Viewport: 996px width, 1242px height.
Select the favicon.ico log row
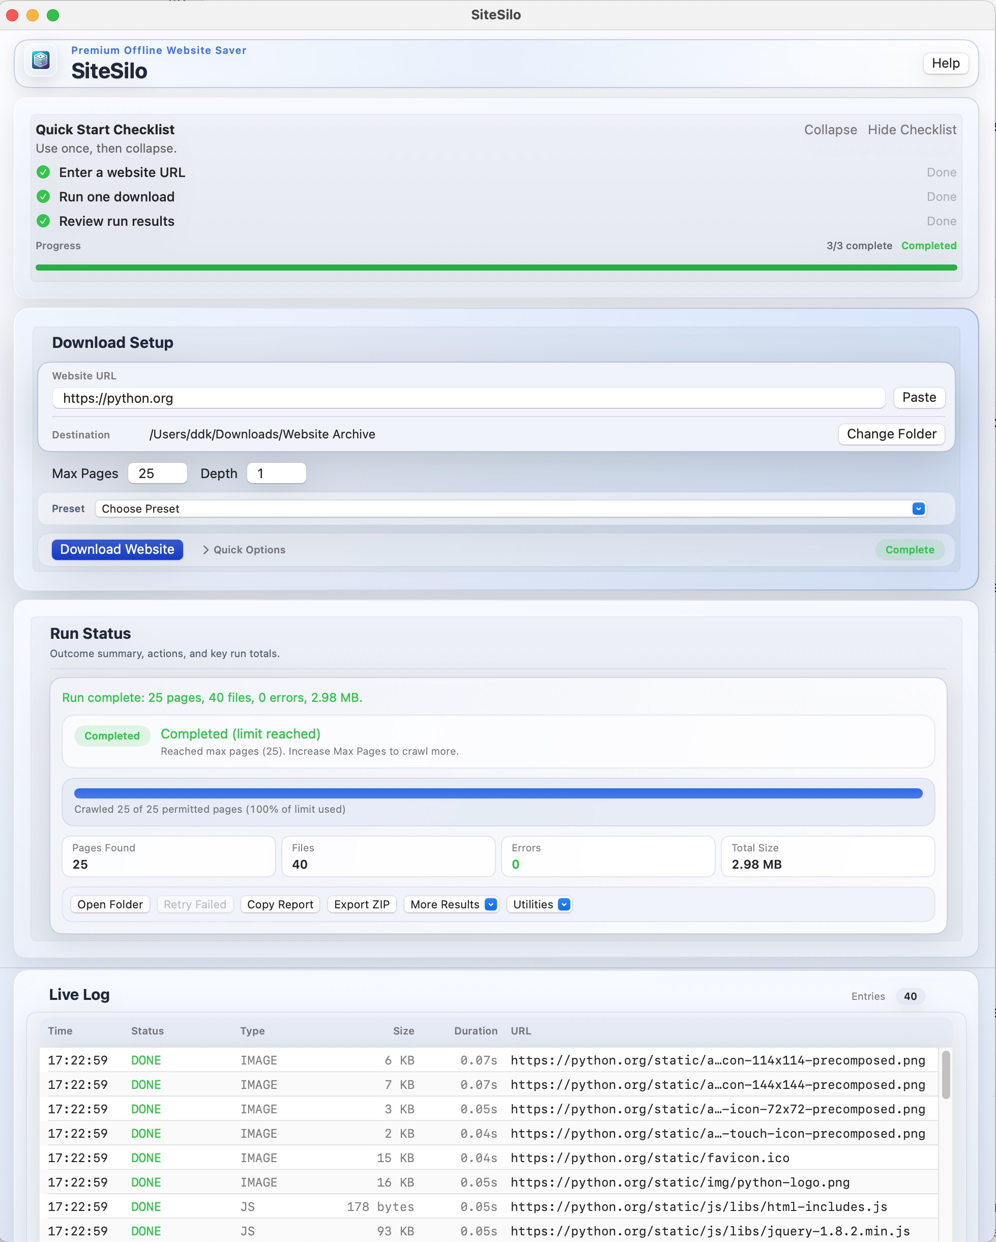[x=488, y=1158]
